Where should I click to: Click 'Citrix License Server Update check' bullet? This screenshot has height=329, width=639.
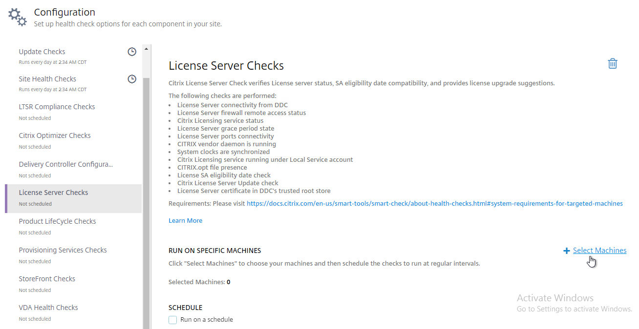(228, 183)
